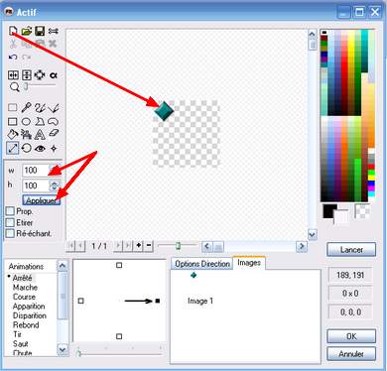387x371 pixels.
Task: Select the Marche animation
Action: tap(25, 288)
